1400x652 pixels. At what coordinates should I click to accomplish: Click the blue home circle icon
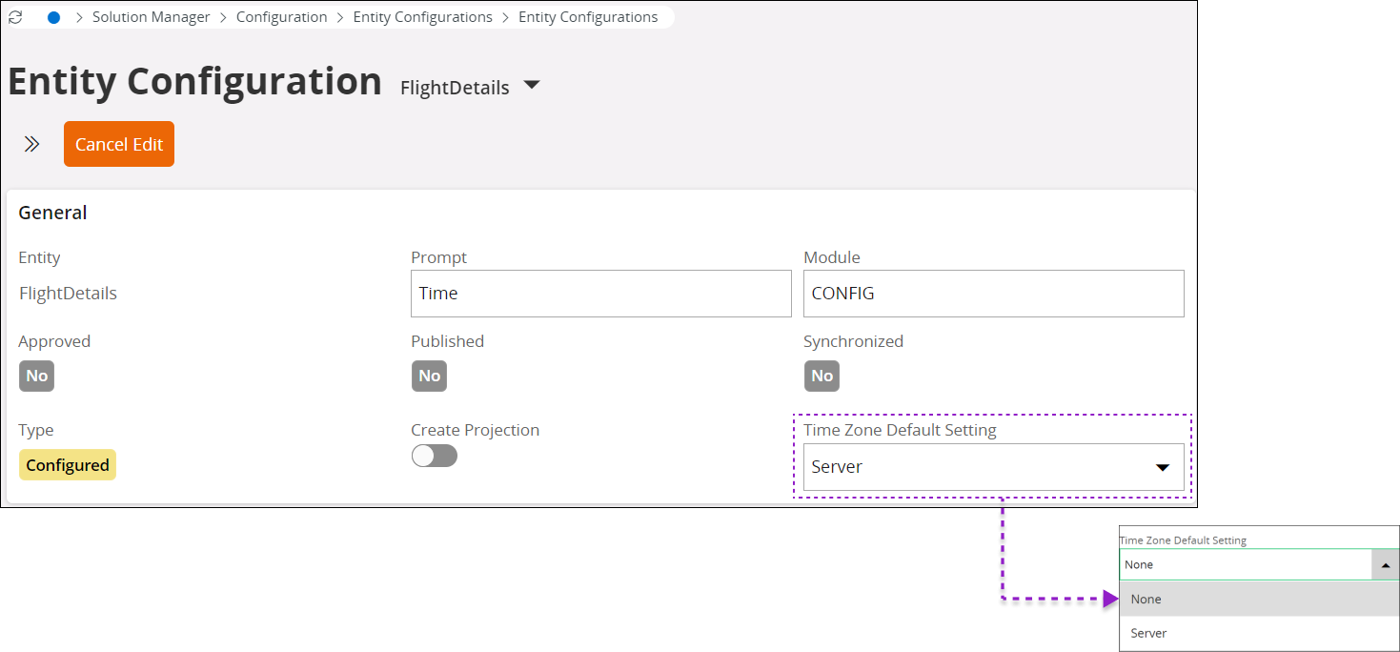tap(54, 17)
